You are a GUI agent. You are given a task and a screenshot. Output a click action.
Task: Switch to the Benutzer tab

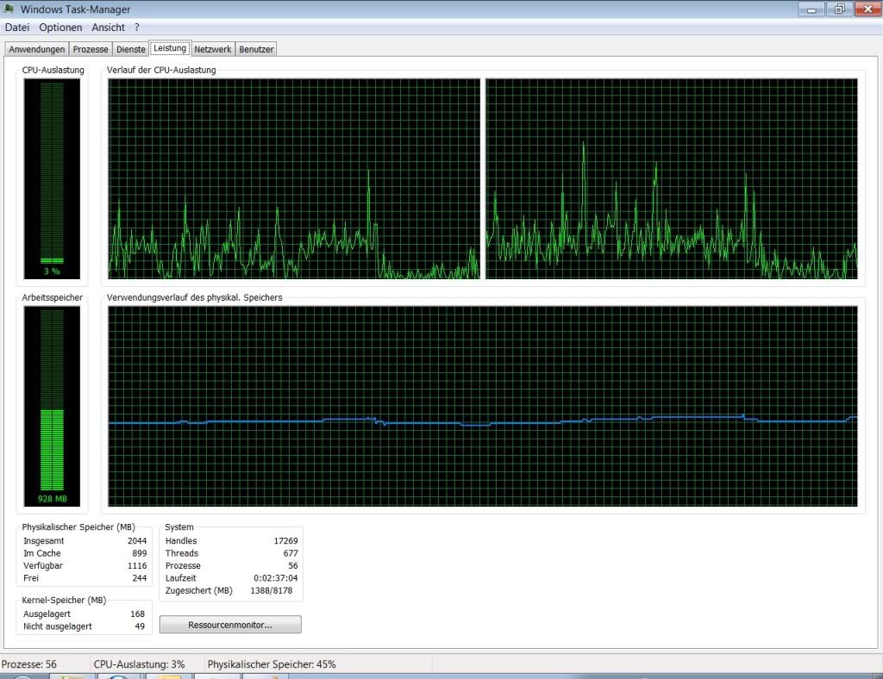pos(256,50)
